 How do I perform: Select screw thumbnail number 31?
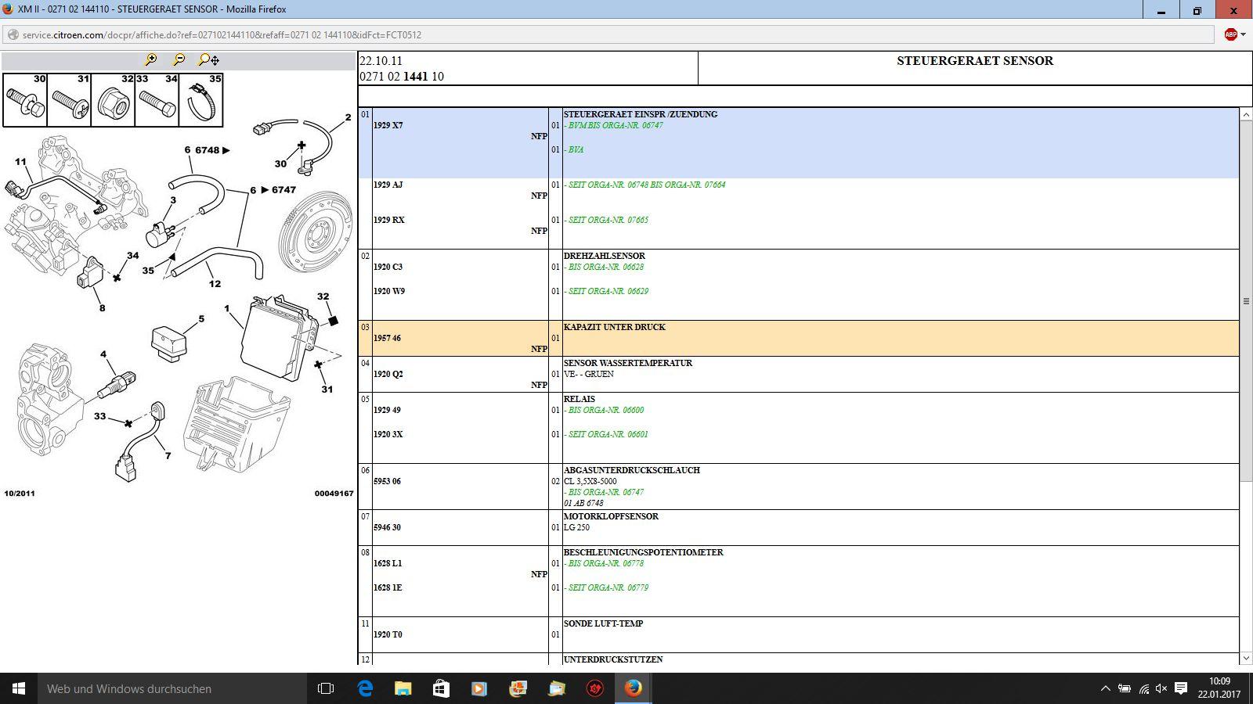point(69,100)
